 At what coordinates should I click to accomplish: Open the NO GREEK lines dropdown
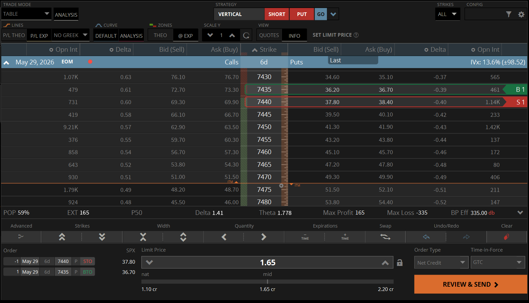[x=71, y=35]
